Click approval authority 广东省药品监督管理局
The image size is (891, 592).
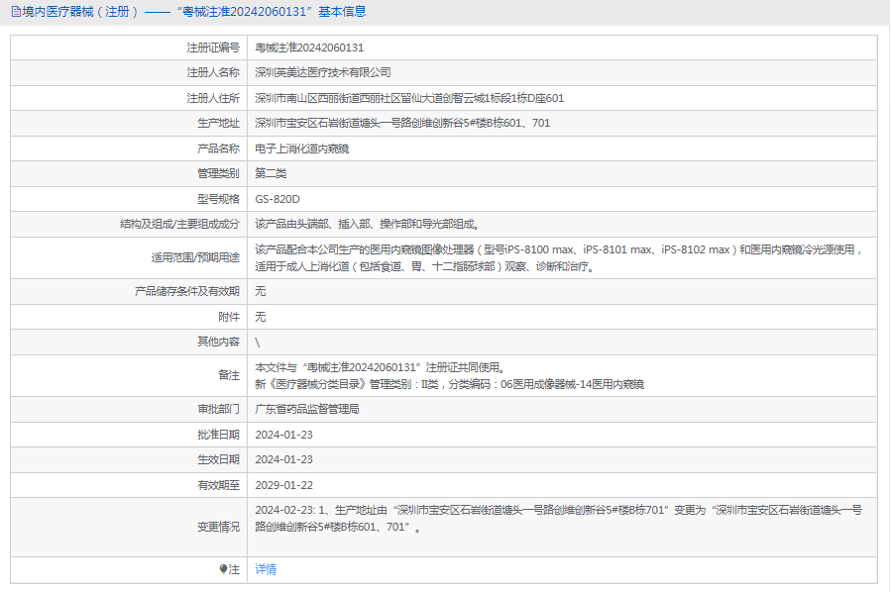(x=307, y=409)
